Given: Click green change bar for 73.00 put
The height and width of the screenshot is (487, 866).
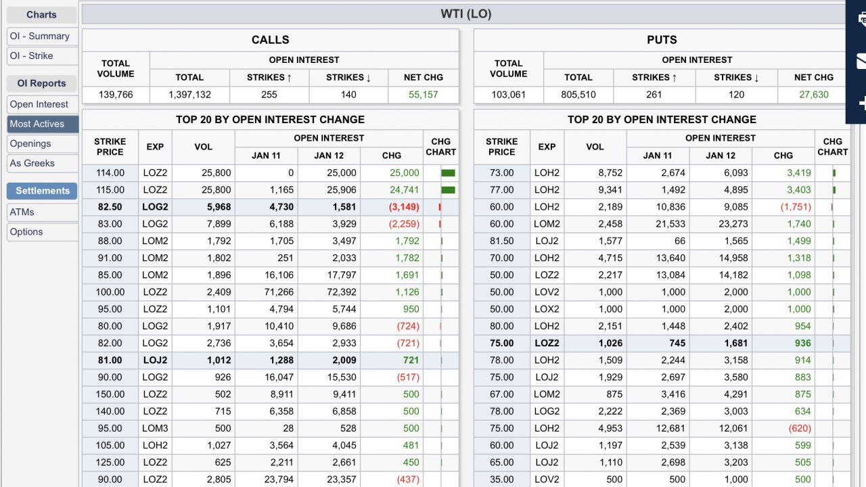Looking at the screenshot, I should (834, 173).
